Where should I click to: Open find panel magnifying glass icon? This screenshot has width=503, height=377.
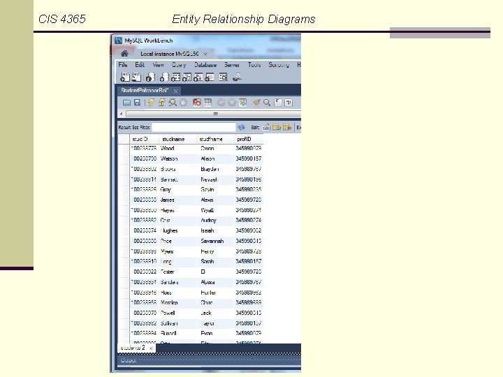click(267, 103)
